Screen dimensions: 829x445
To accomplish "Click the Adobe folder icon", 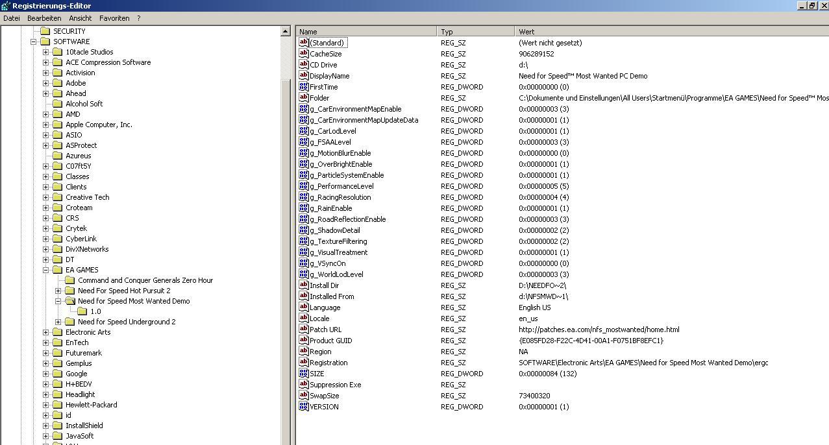I will pyautogui.click(x=57, y=83).
